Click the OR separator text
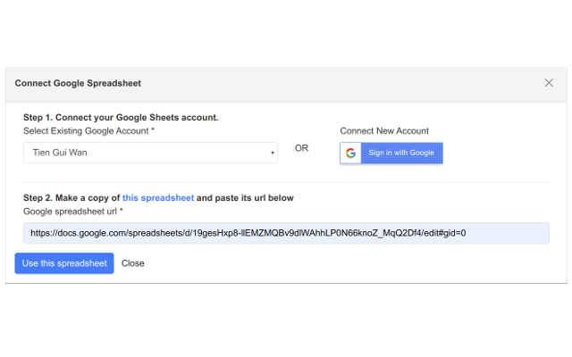Viewport: 572px width, 357px height. pos(301,148)
